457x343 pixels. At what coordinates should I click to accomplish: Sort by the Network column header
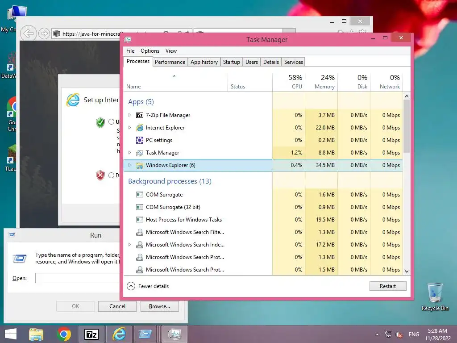click(x=387, y=82)
